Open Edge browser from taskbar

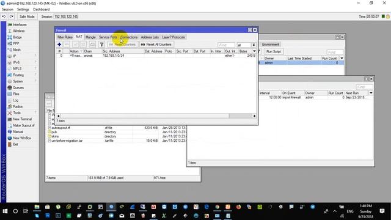206,207
